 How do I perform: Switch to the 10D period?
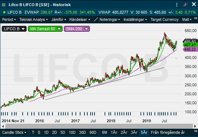72,132
